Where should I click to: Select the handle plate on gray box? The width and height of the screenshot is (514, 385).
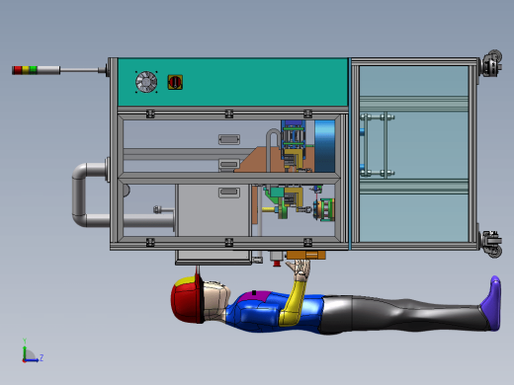tap(229, 192)
